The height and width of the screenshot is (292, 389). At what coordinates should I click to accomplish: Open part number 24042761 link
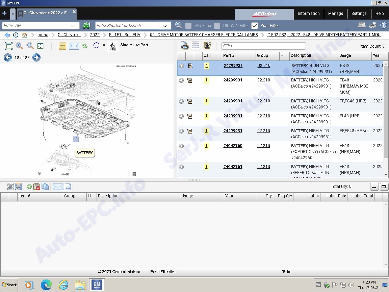(x=233, y=167)
